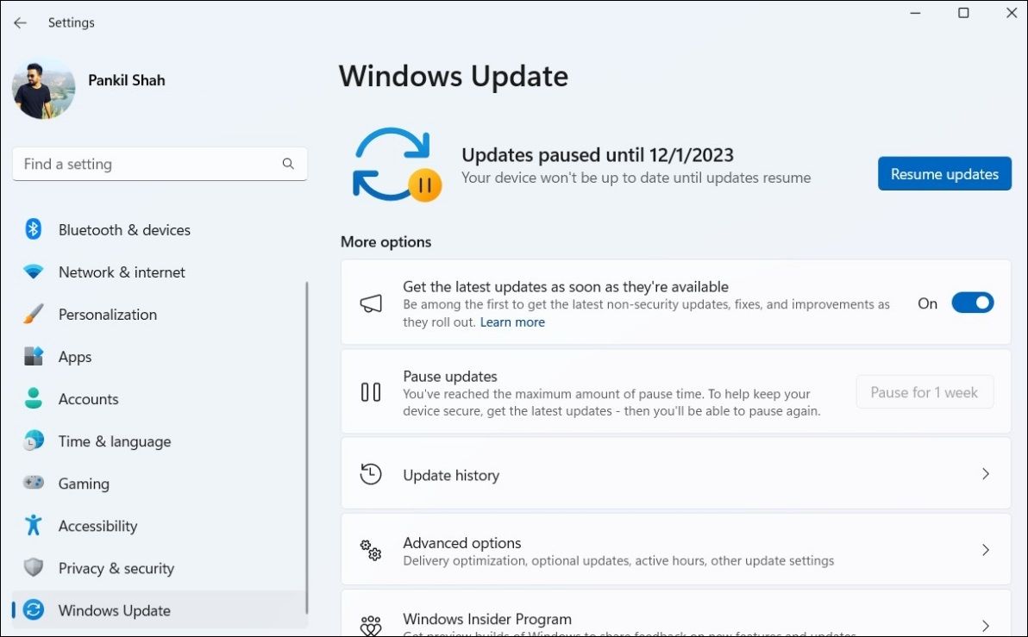The image size is (1028, 637).
Task: Open Privacy & security shield icon
Action: pyautogui.click(x=33, y=567)
